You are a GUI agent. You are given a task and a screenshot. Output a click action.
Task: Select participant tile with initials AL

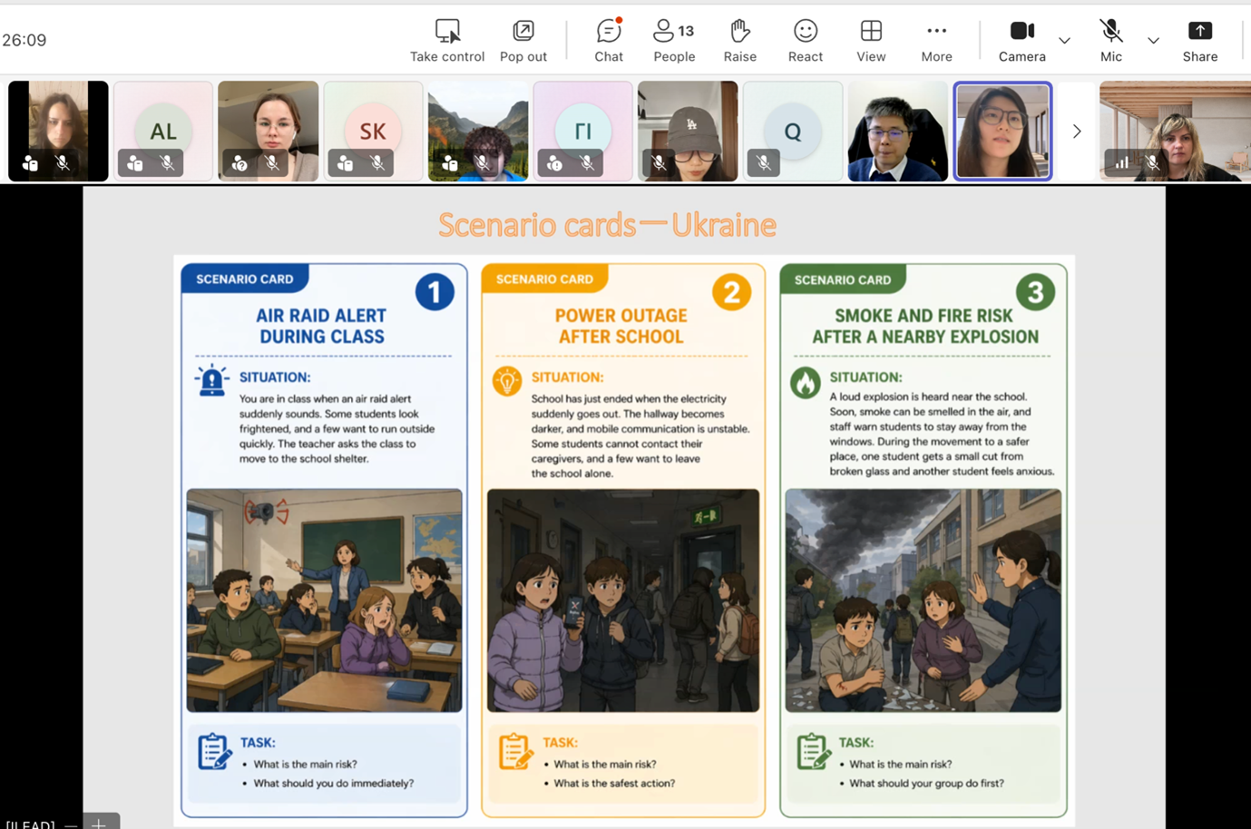163,131
